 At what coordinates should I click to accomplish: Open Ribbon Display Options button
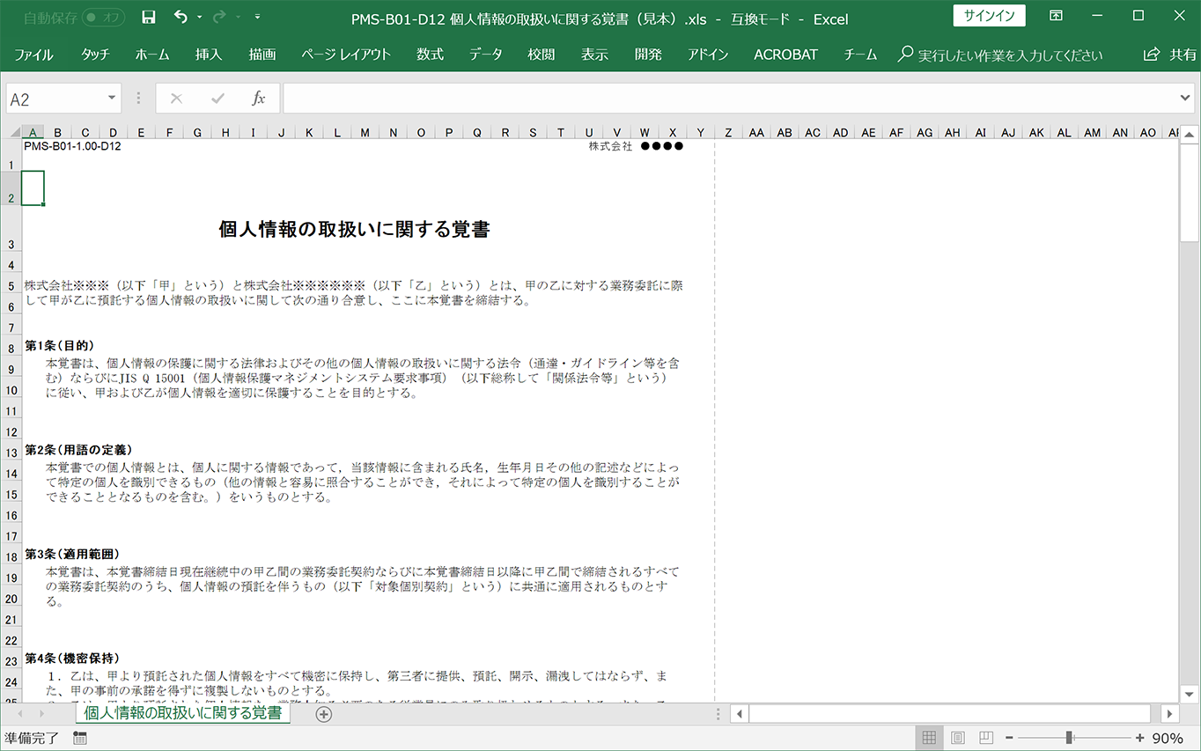pyautogui.click(x=1056, y=16)
